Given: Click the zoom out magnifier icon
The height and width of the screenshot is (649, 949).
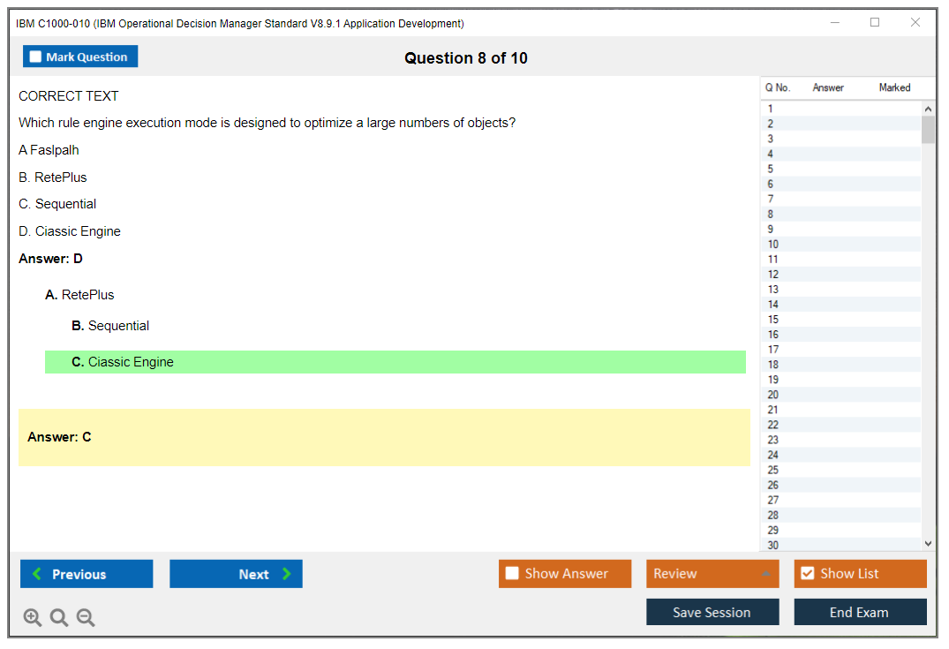Looking at the screenshot, I should pos(86,617).
